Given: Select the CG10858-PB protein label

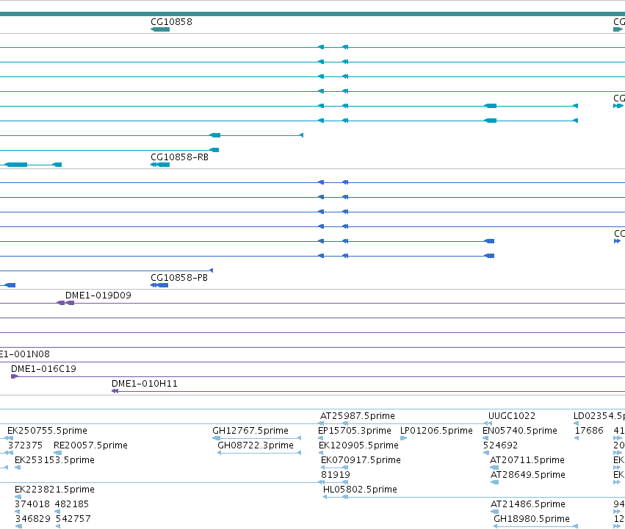Looking at the screenshot, I should tap(179, 278).
